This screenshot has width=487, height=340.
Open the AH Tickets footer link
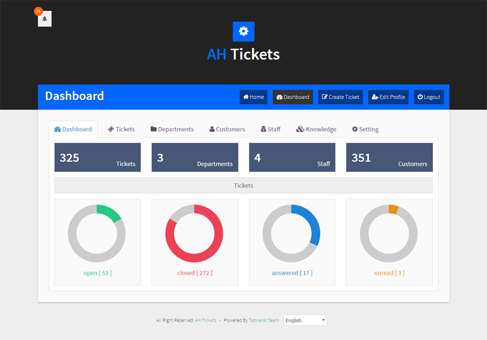(x=205, y=321)
